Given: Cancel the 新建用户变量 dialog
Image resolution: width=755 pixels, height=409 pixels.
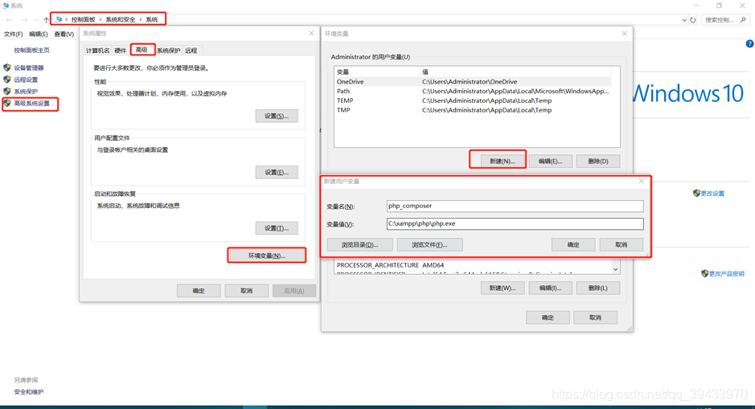Looking at the screenshot, I should click(x=622, y=245).
